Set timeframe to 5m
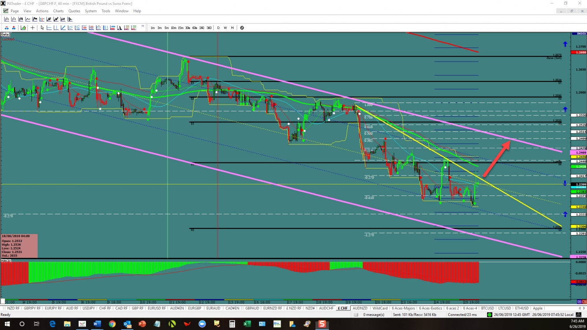Screen dimensions: 587x330 167,28
